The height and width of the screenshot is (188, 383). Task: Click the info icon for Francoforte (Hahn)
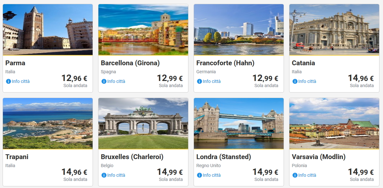[x=199, y=81]
